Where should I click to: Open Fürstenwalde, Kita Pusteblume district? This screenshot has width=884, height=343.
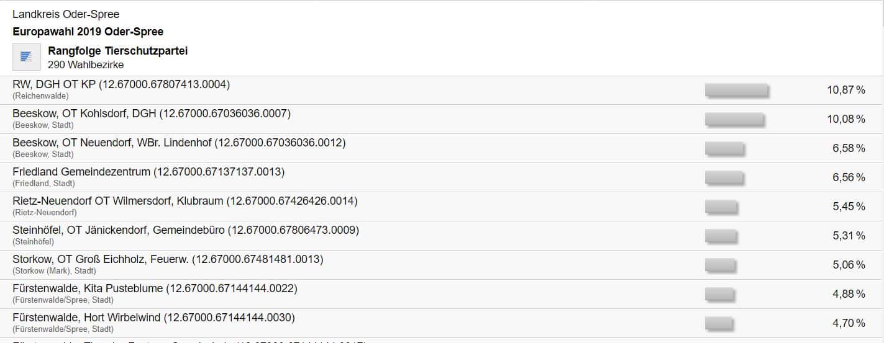[155, 289]
